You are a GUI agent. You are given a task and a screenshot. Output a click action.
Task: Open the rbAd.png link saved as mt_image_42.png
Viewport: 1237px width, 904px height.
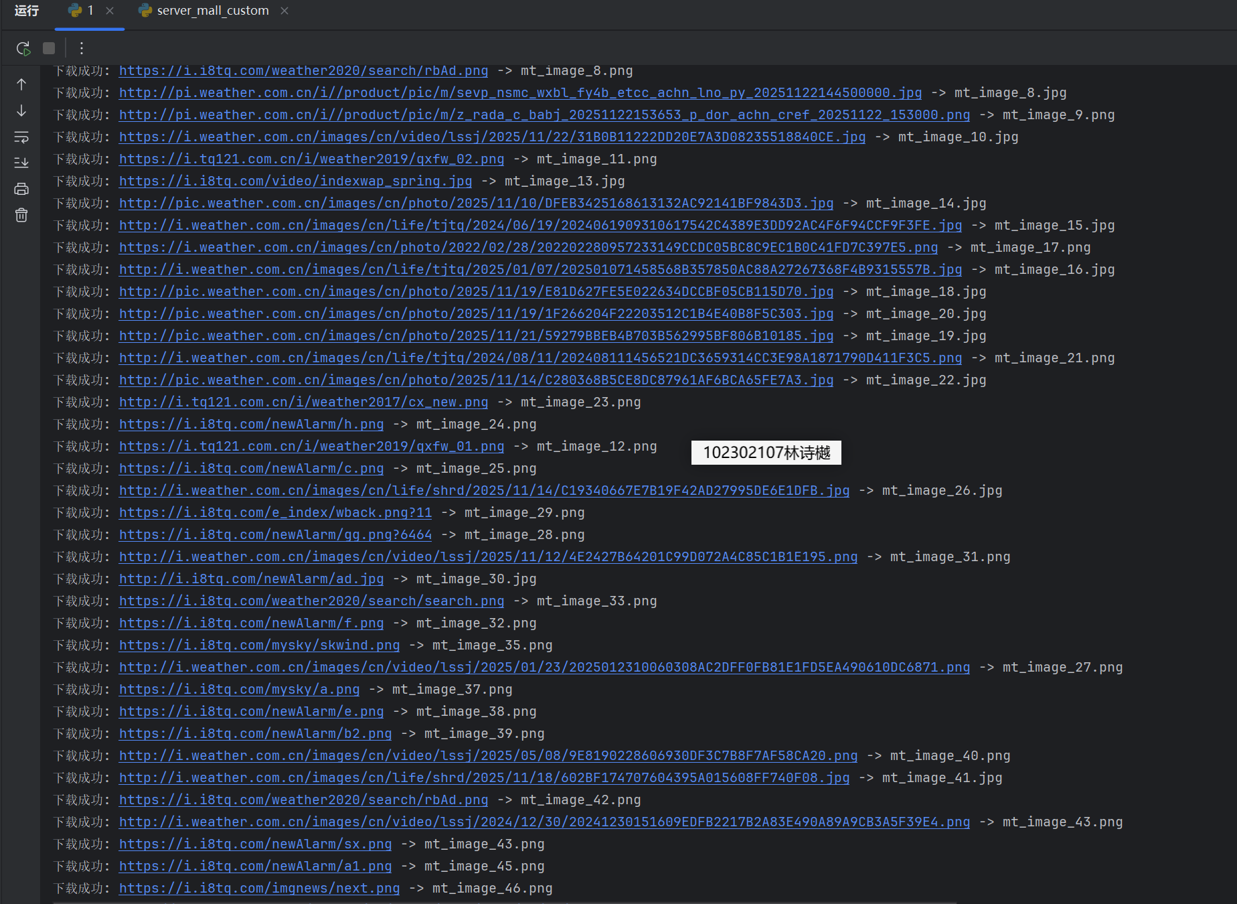click(303, 800)
